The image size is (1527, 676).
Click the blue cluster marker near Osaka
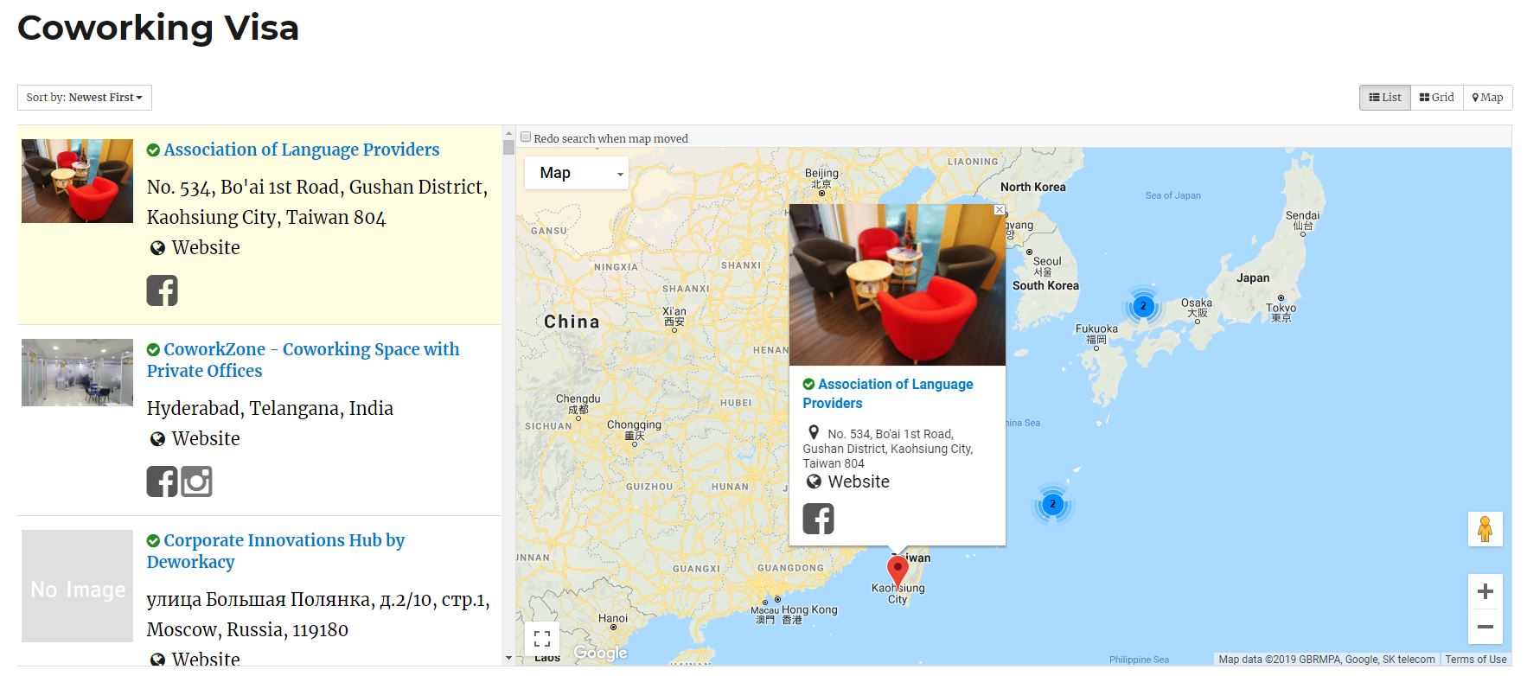coord(1143,306)
